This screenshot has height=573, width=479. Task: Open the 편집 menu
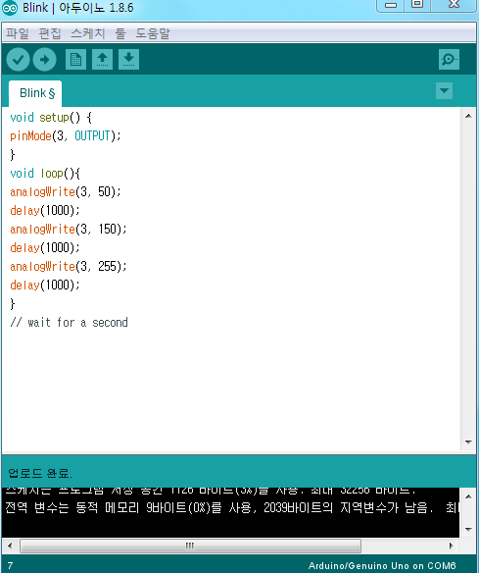[x=50, y=33]
